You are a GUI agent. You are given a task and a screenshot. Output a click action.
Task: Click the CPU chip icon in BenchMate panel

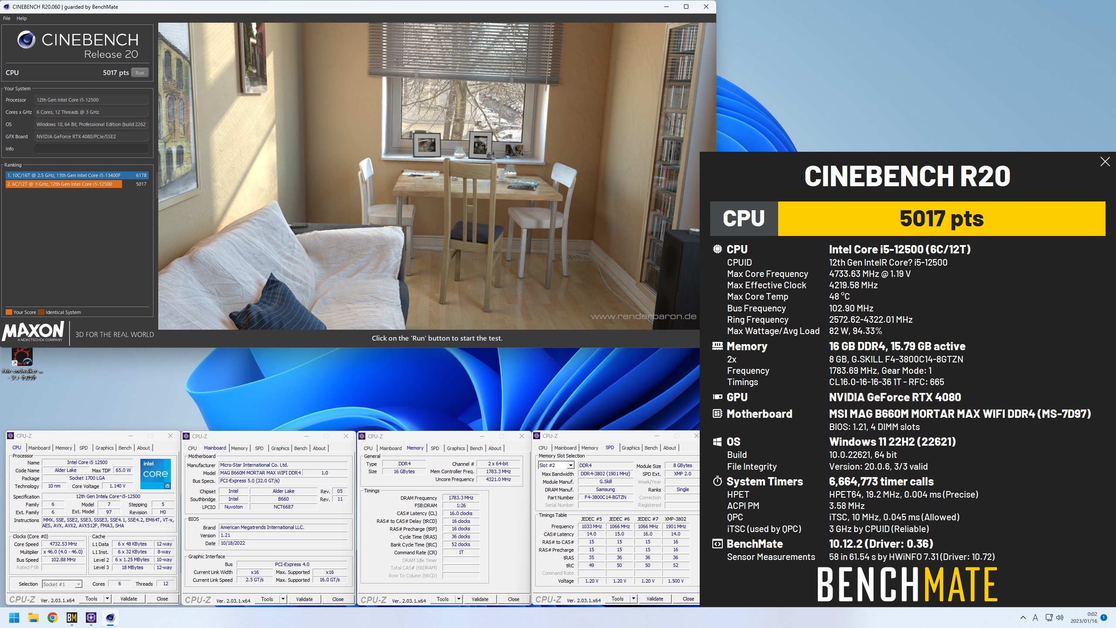[x=717, y=249]
